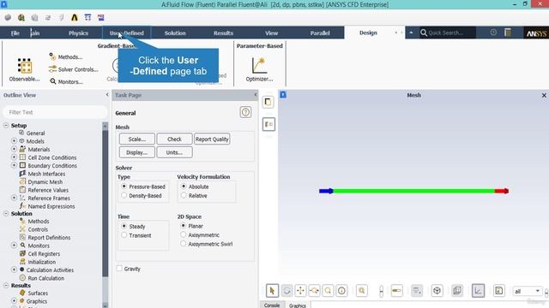The width and height of the screenshot is (549, 308).
Task: Click the Scale... mesh button
Action: coord(137,139)
